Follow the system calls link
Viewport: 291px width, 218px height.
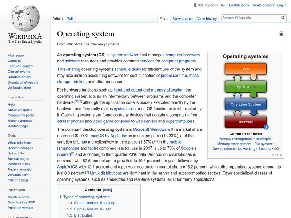pos(125,109)
